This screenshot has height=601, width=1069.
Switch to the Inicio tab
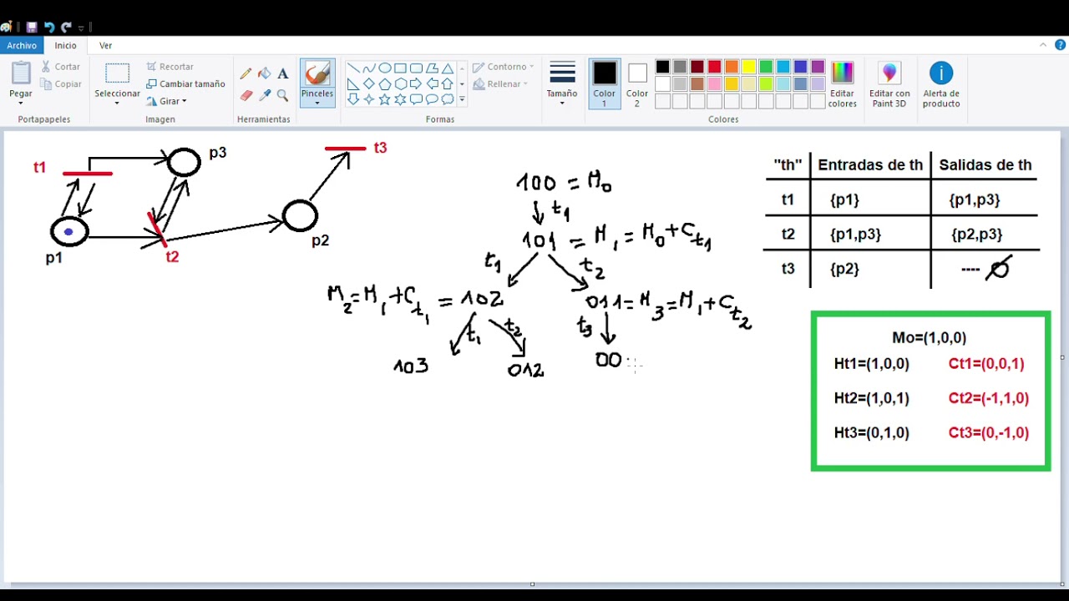[x=66, y=46]
